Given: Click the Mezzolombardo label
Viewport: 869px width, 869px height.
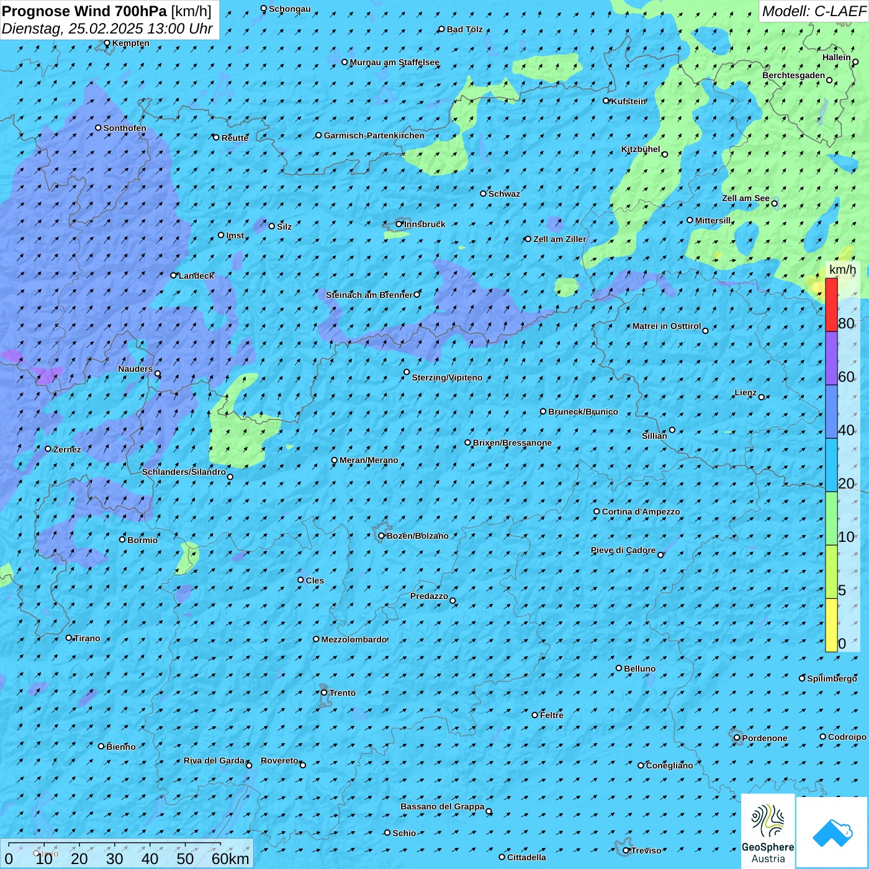Looking at the screenshot, I should pos(354,639).
